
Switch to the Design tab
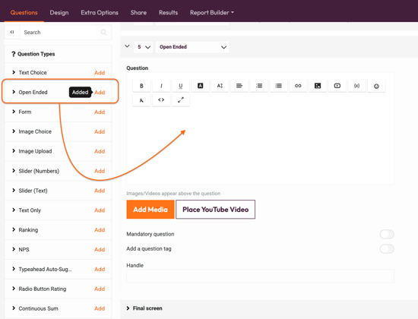click(59, 12)
